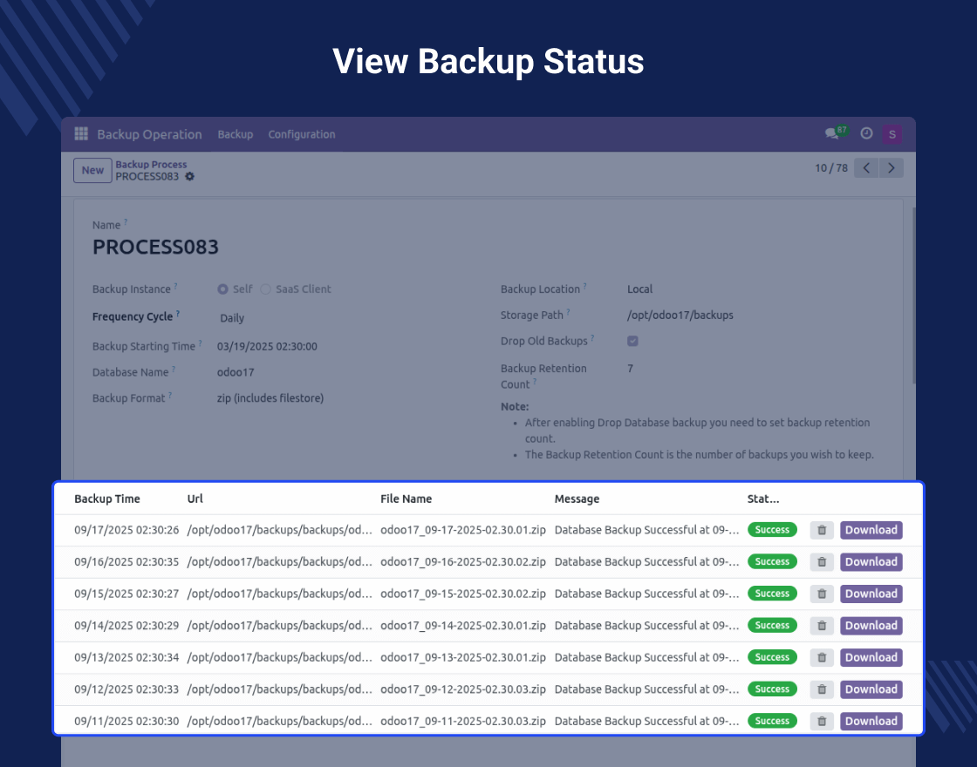
Task: Select the SaaS Client radio option
Action: point(265,289)
